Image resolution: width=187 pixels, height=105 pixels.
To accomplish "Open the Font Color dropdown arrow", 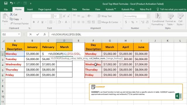I will coord(69,22).
